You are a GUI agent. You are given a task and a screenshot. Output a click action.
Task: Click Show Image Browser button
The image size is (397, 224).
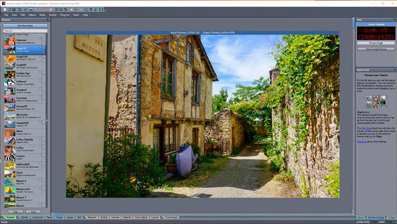pos(375,48)
